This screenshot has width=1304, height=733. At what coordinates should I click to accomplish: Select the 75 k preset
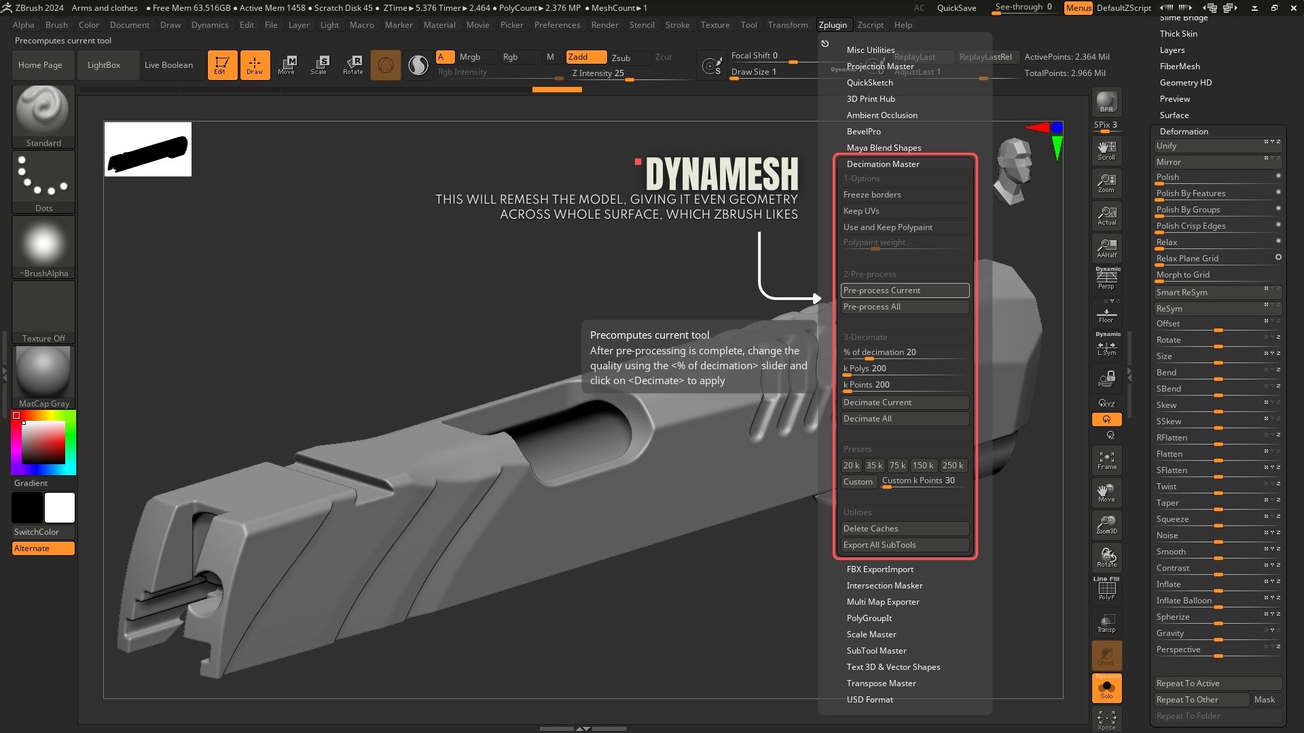tap(897, 466)
